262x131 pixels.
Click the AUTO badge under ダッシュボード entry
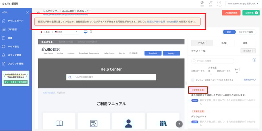(x=195, y=122)
